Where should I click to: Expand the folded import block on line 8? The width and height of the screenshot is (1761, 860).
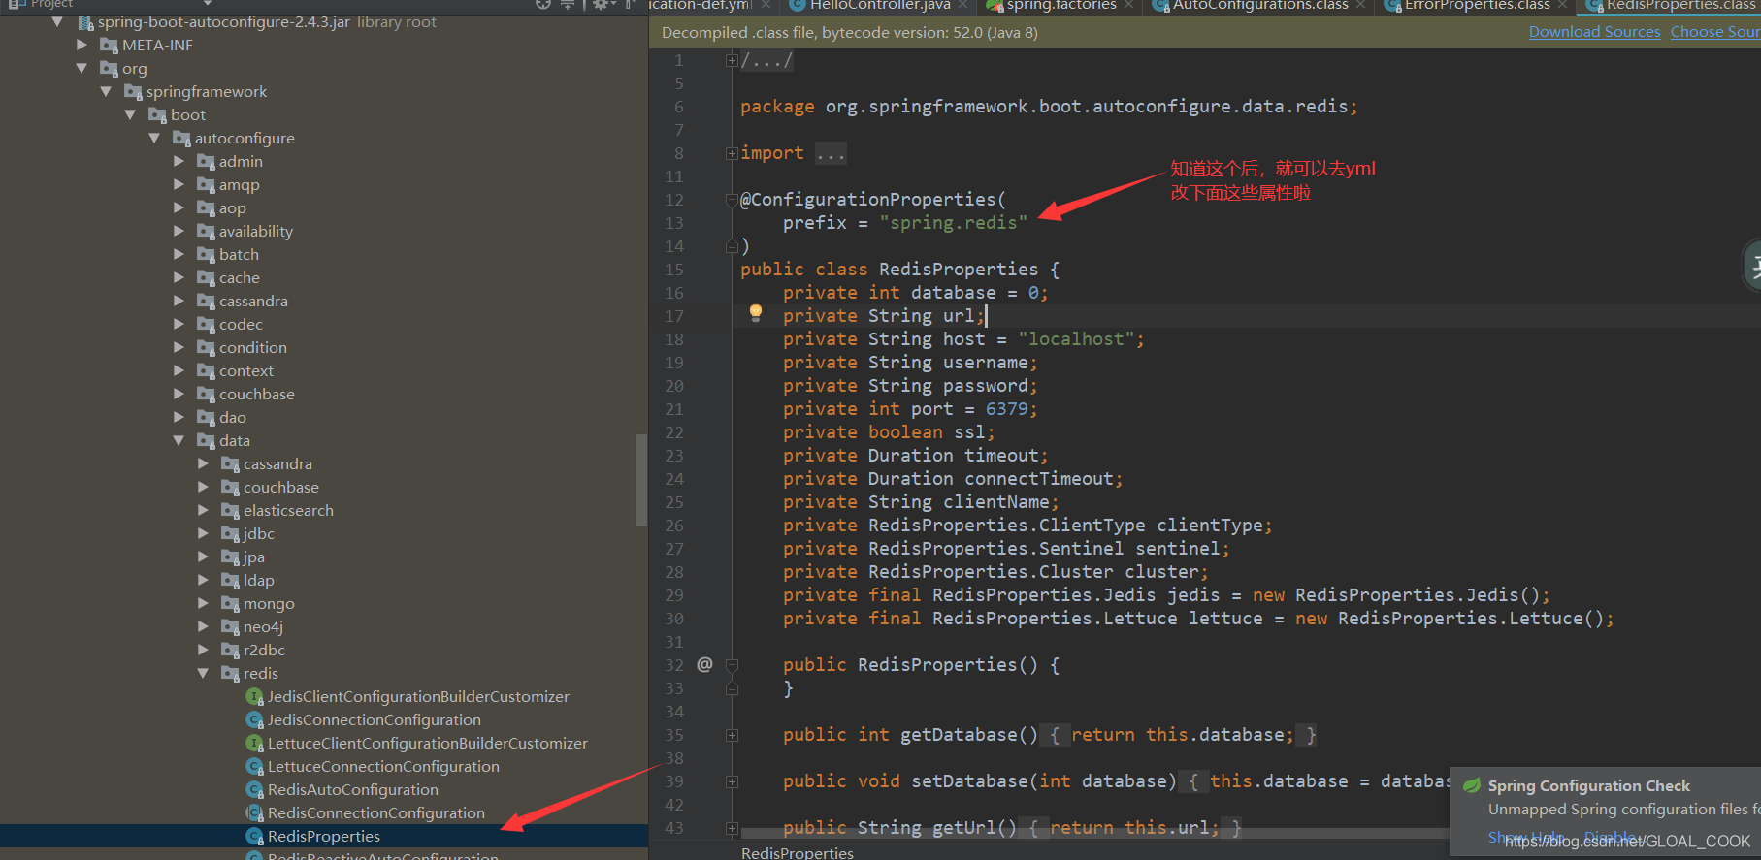pyautogui.click(x=732, y=153)
